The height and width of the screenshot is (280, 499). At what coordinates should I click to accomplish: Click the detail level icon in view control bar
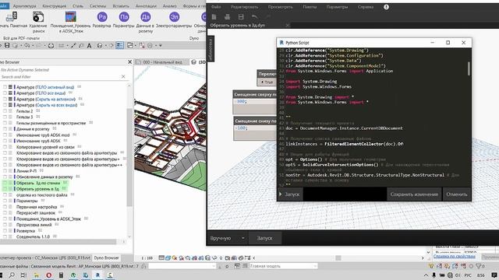pyautogui.click(x=161, y=257)
